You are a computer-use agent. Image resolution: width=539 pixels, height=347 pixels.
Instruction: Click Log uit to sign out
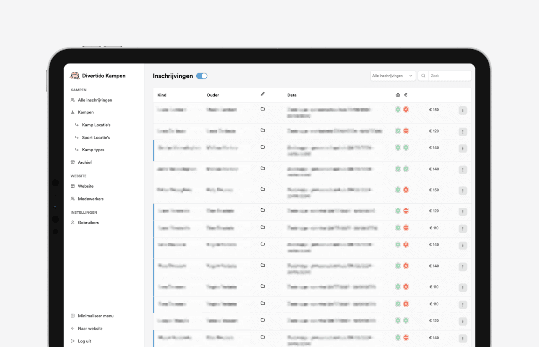pos(83,341)
